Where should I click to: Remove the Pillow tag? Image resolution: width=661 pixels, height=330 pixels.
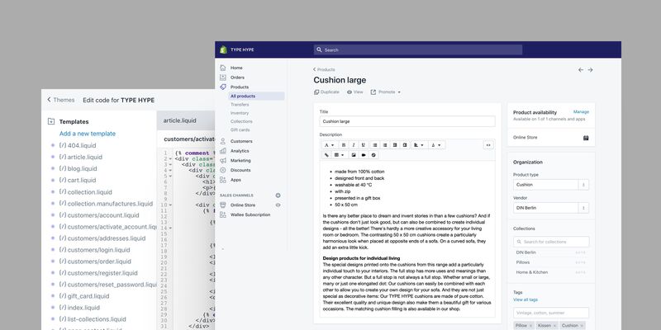pyautogui.click(x=530, y=326)
